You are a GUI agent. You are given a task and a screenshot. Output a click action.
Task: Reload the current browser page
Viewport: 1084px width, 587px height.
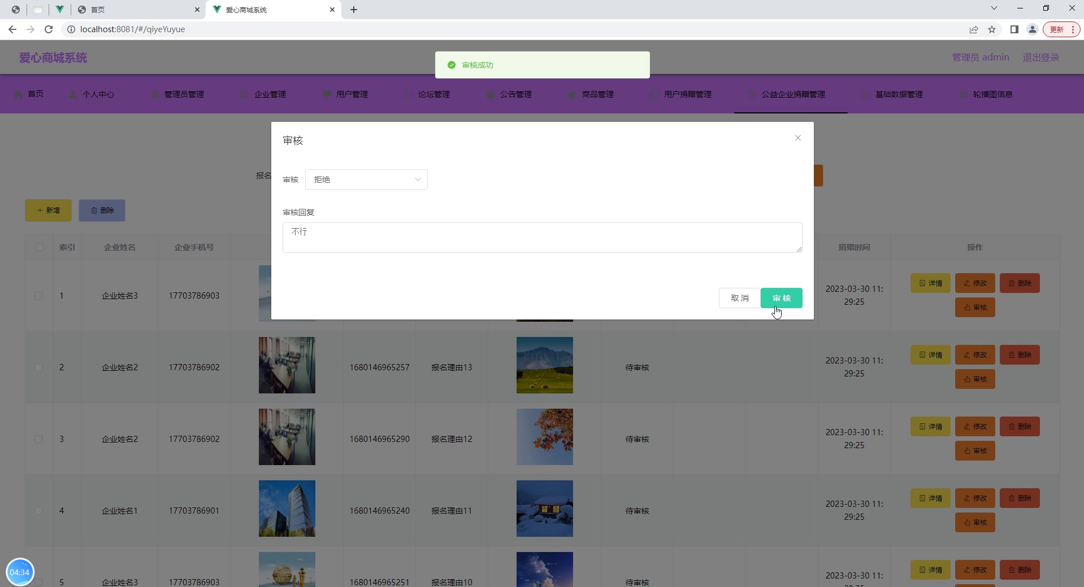tap(49, 29)
